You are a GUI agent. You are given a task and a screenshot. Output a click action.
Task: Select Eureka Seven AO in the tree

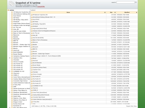point(19,104)
